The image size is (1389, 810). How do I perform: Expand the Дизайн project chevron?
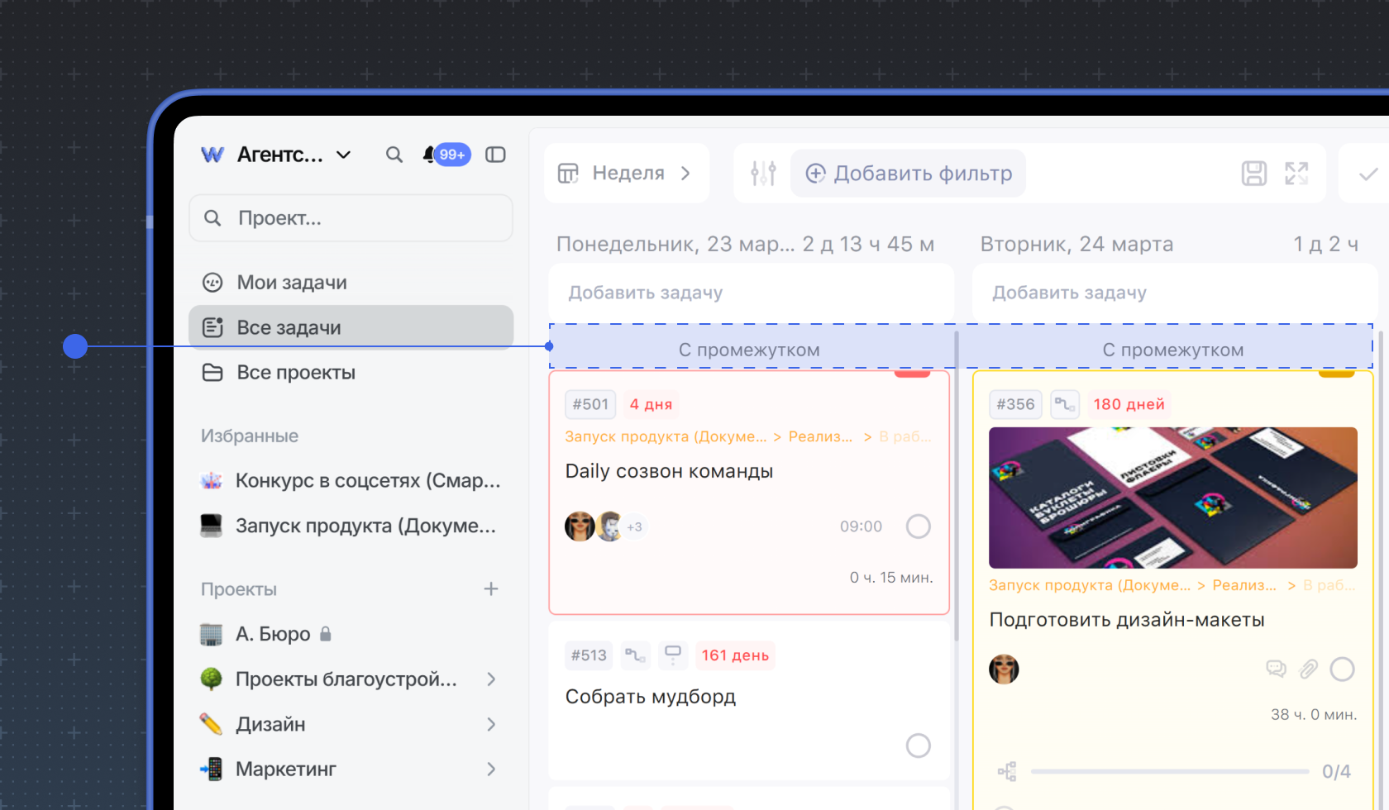tap(491, 725)
